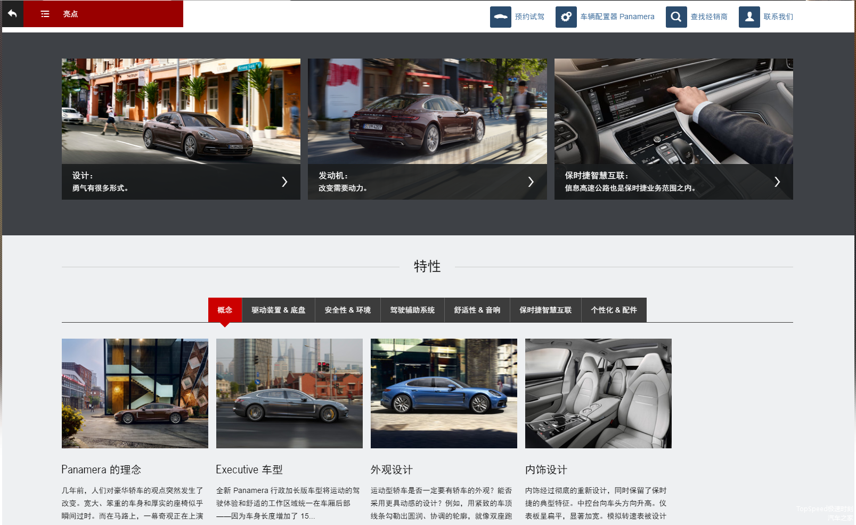This screenshot has width=856, height=525.
Task: Open the blue car 外观设计 thumbnail
Action: [x=444, y=393]
